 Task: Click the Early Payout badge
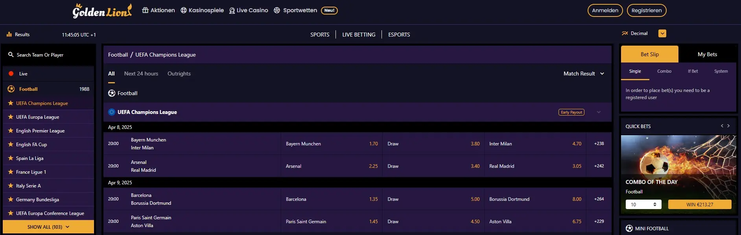571,112
